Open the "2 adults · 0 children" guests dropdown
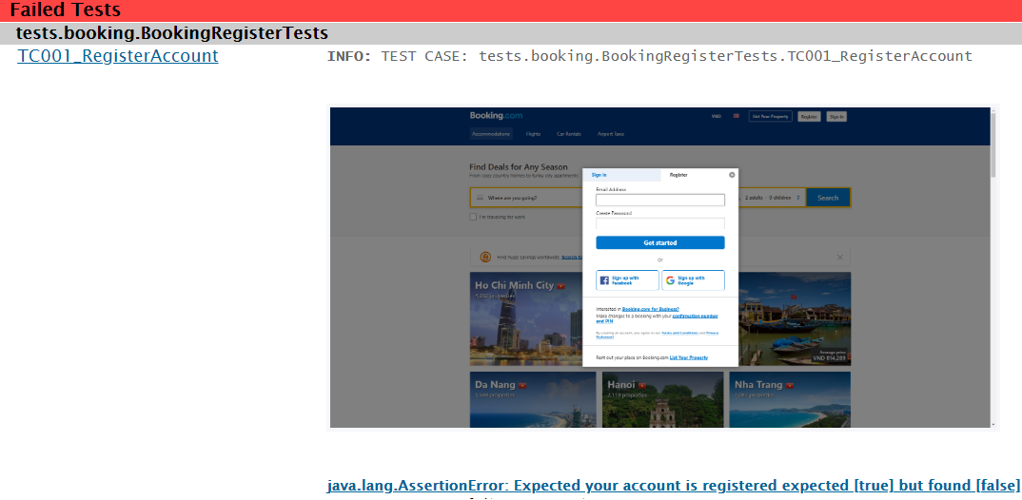The image size is (1022, 500). pyautogui.click(x=773, y=198)
